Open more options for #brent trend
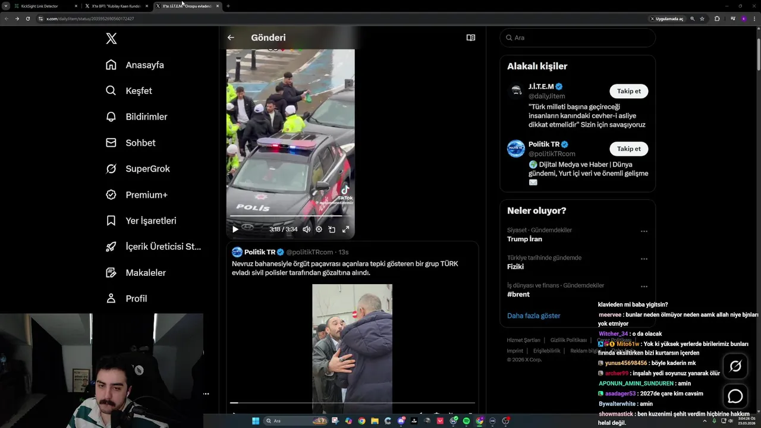This screenshot has width=761, height=428. [x=644, y=287]
